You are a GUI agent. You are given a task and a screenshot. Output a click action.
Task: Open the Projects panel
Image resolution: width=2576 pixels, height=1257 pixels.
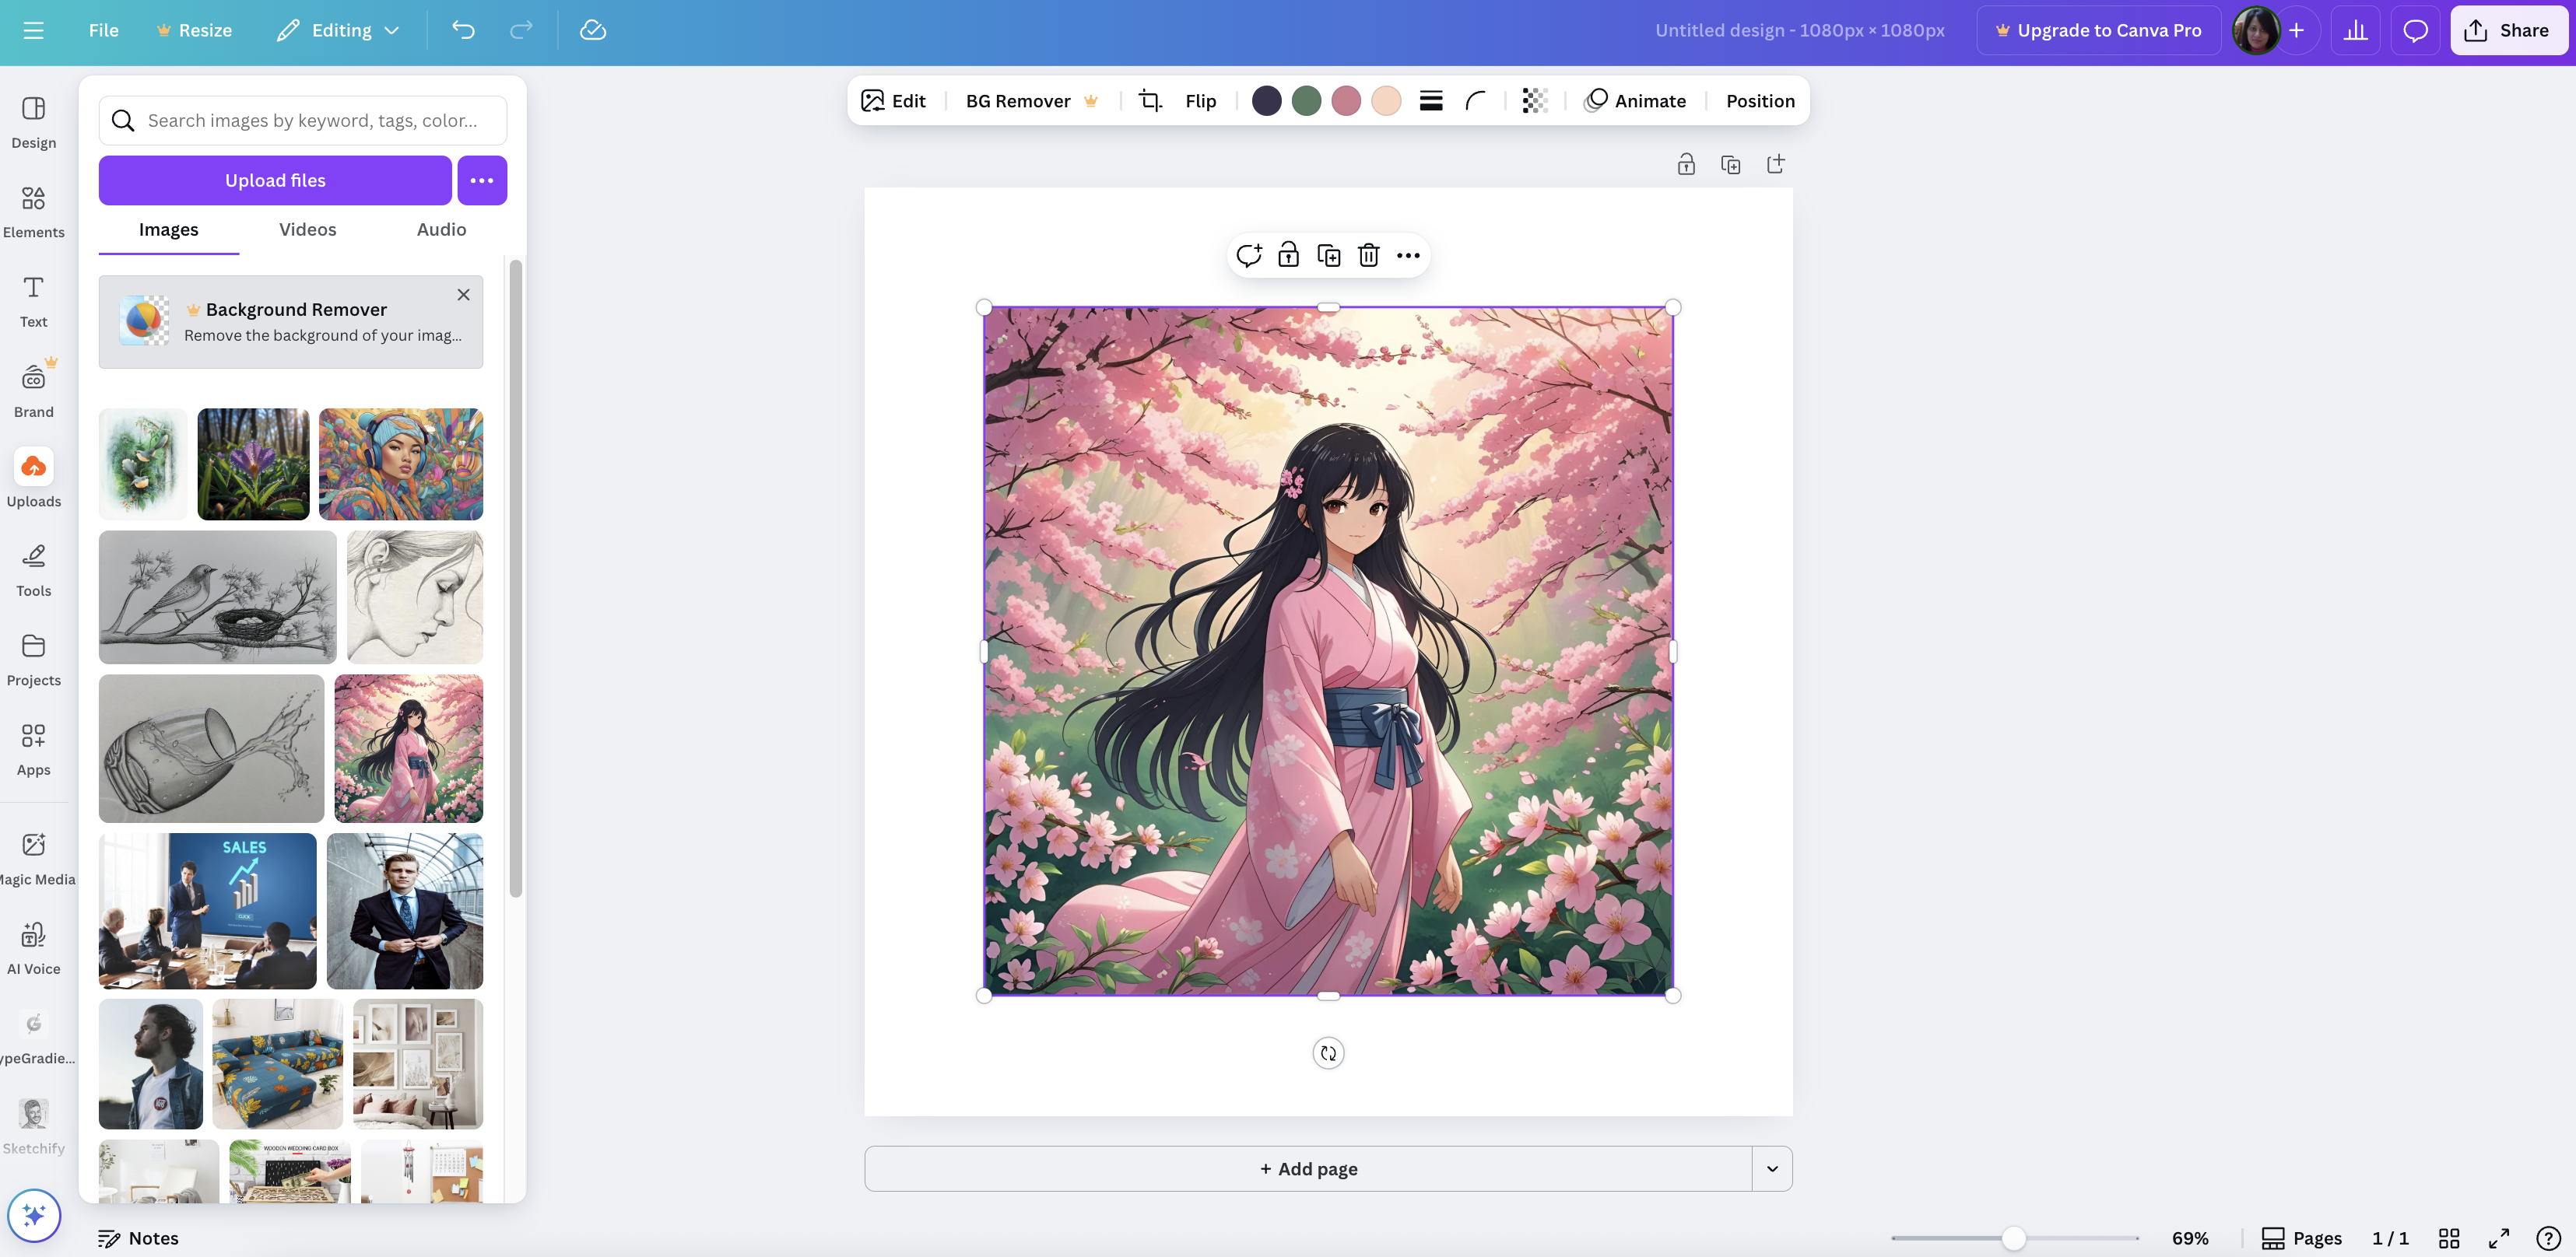tap(33, 660)
